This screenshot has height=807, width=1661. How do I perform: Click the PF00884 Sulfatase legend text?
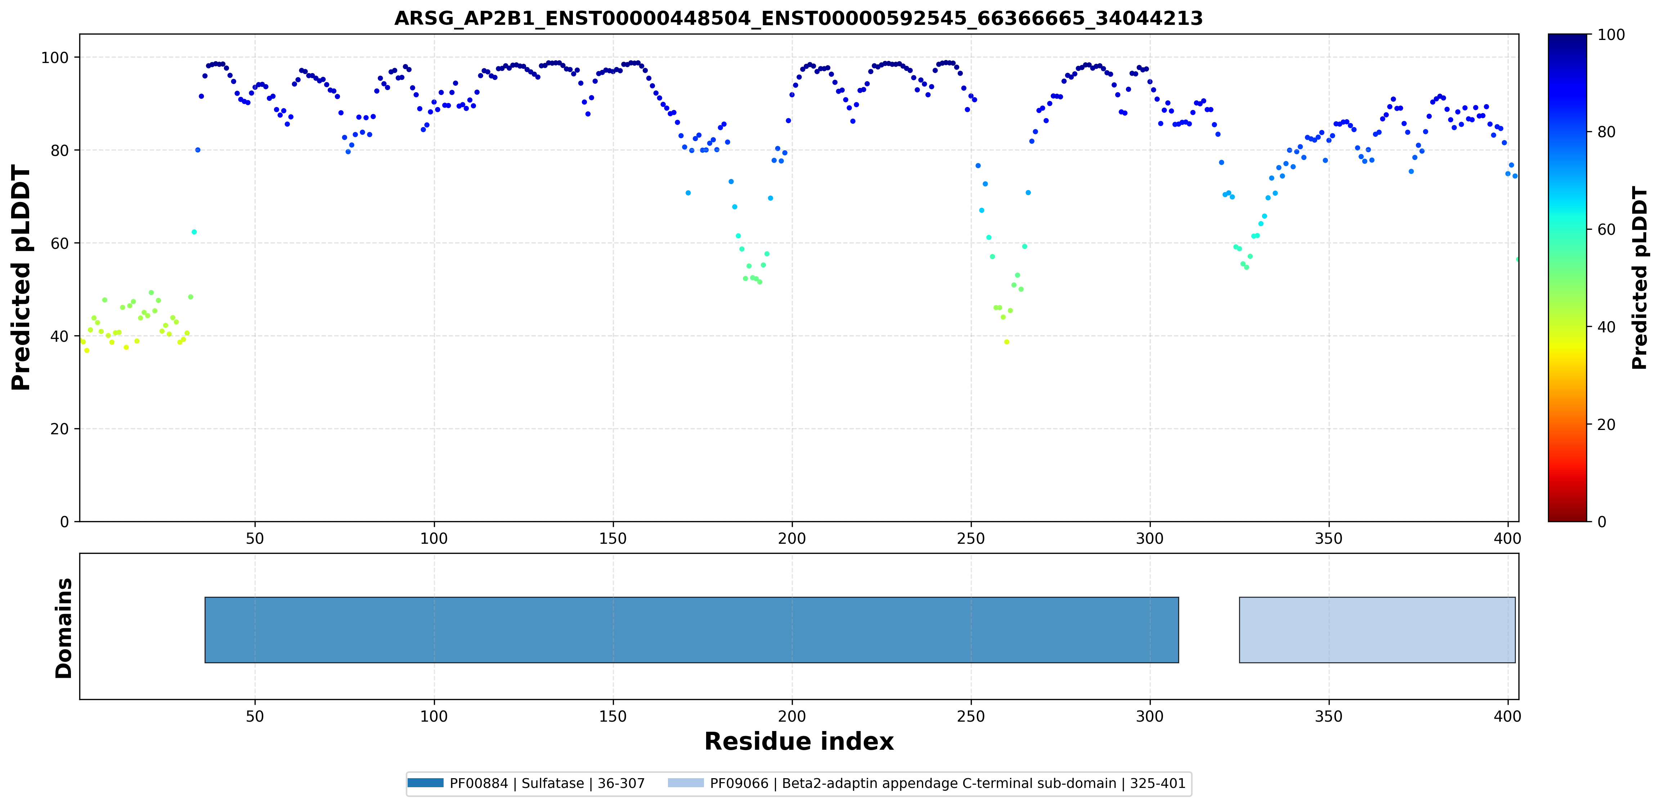coord(547,783)
